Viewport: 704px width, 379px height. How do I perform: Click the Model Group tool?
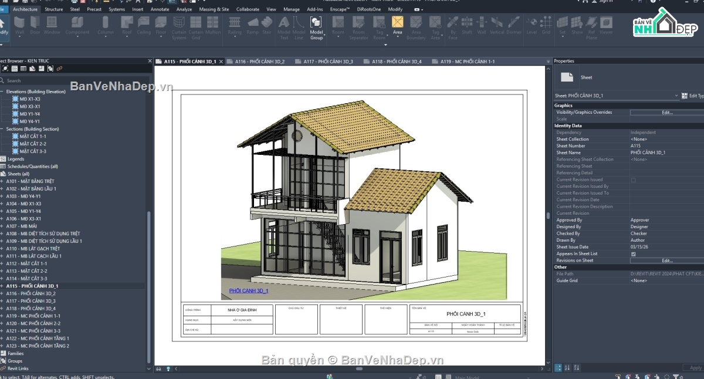pyautogui.click(x=316, y=28)
